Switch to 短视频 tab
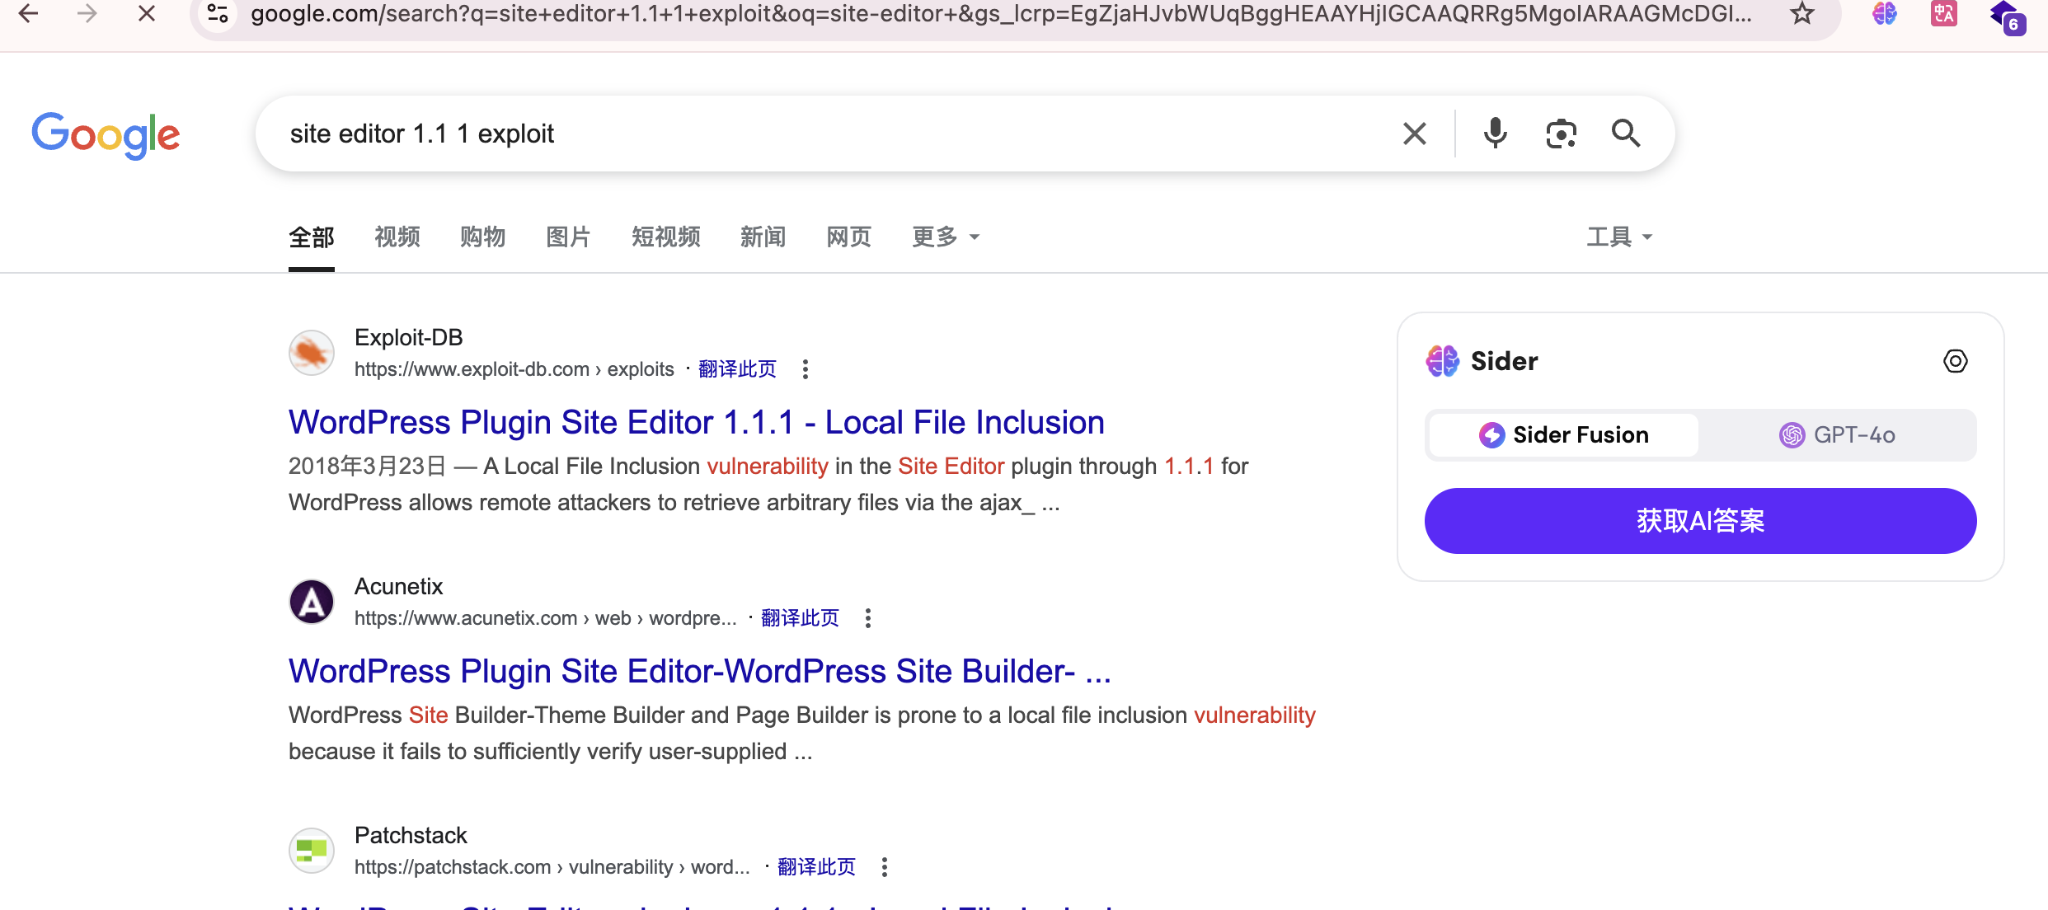2048x910 pixels. coord(666,237)
